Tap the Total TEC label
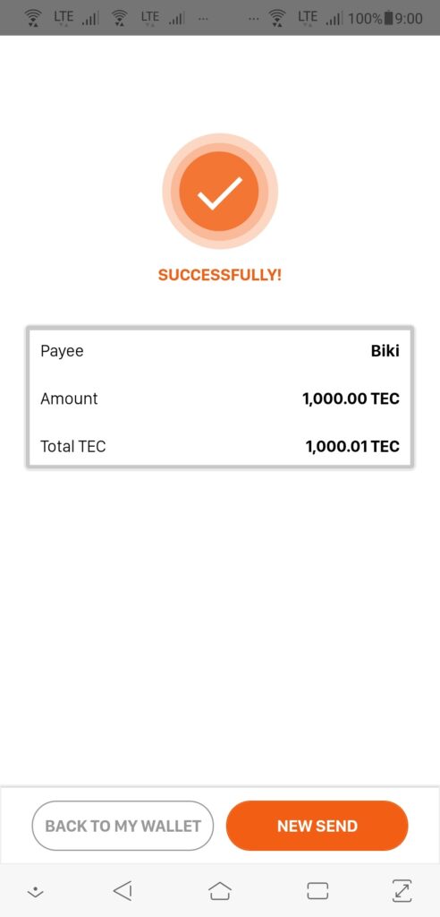This screenshot has width=440, height=917. [x=73, y=447]
